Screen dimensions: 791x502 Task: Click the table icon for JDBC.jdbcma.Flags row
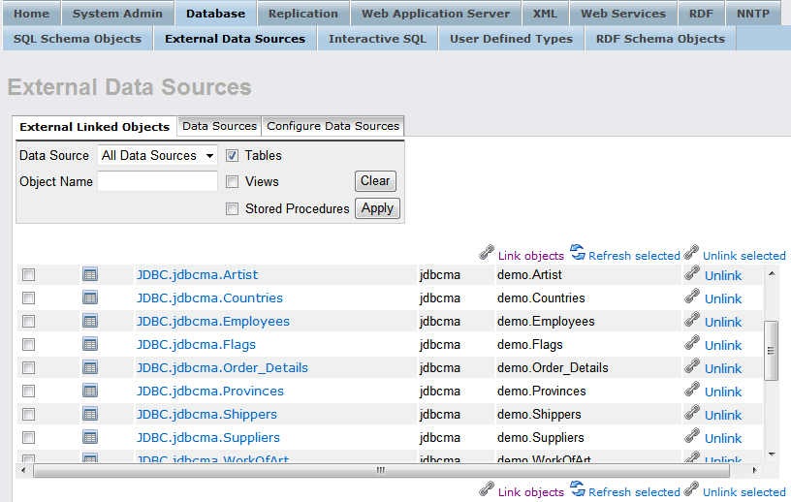pyautogui.click(x=90, y=344)
